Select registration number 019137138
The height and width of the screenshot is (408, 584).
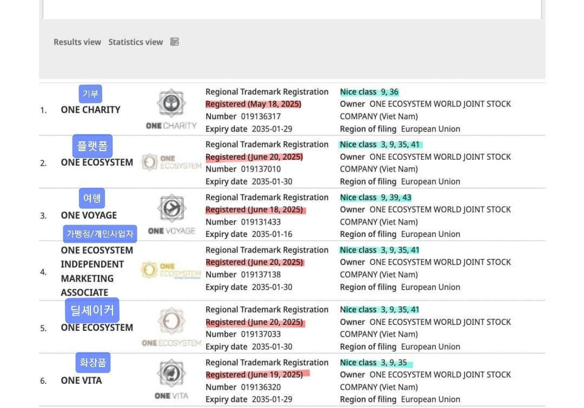[x=261, y=275]
